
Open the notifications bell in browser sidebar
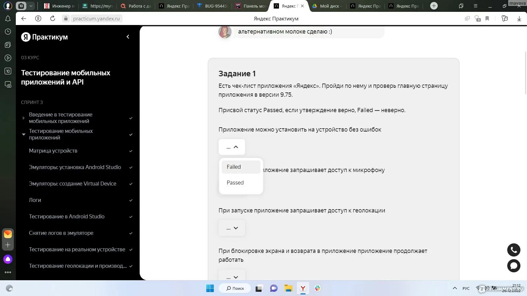tap(8, 19)
